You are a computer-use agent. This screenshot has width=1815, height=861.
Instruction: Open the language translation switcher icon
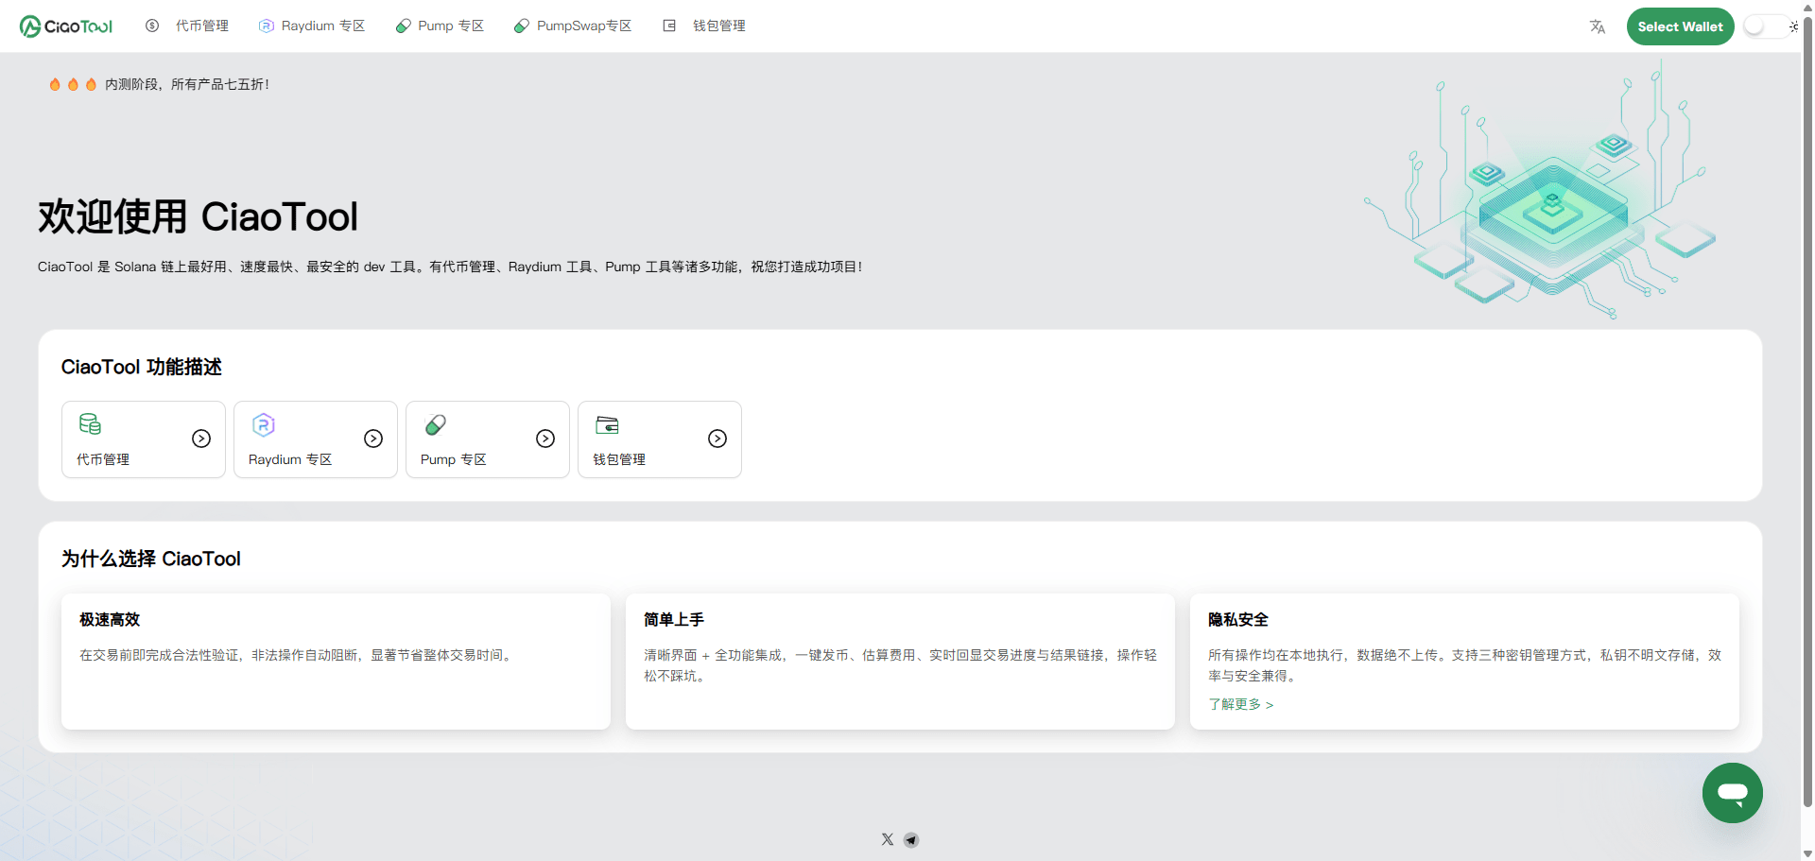(x=1598, y=26)
